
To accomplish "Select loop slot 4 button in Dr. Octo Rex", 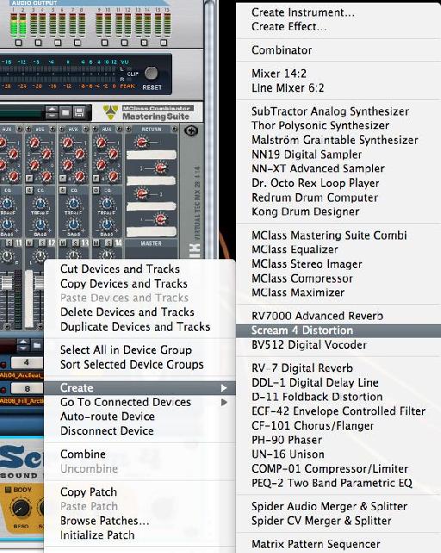I will click(x=28, y=363).
